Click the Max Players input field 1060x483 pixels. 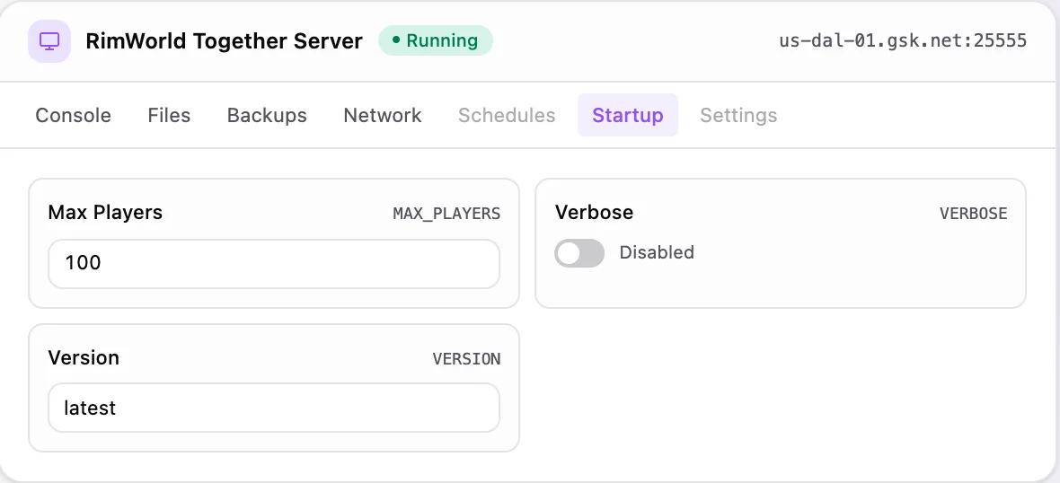(274, 263)
